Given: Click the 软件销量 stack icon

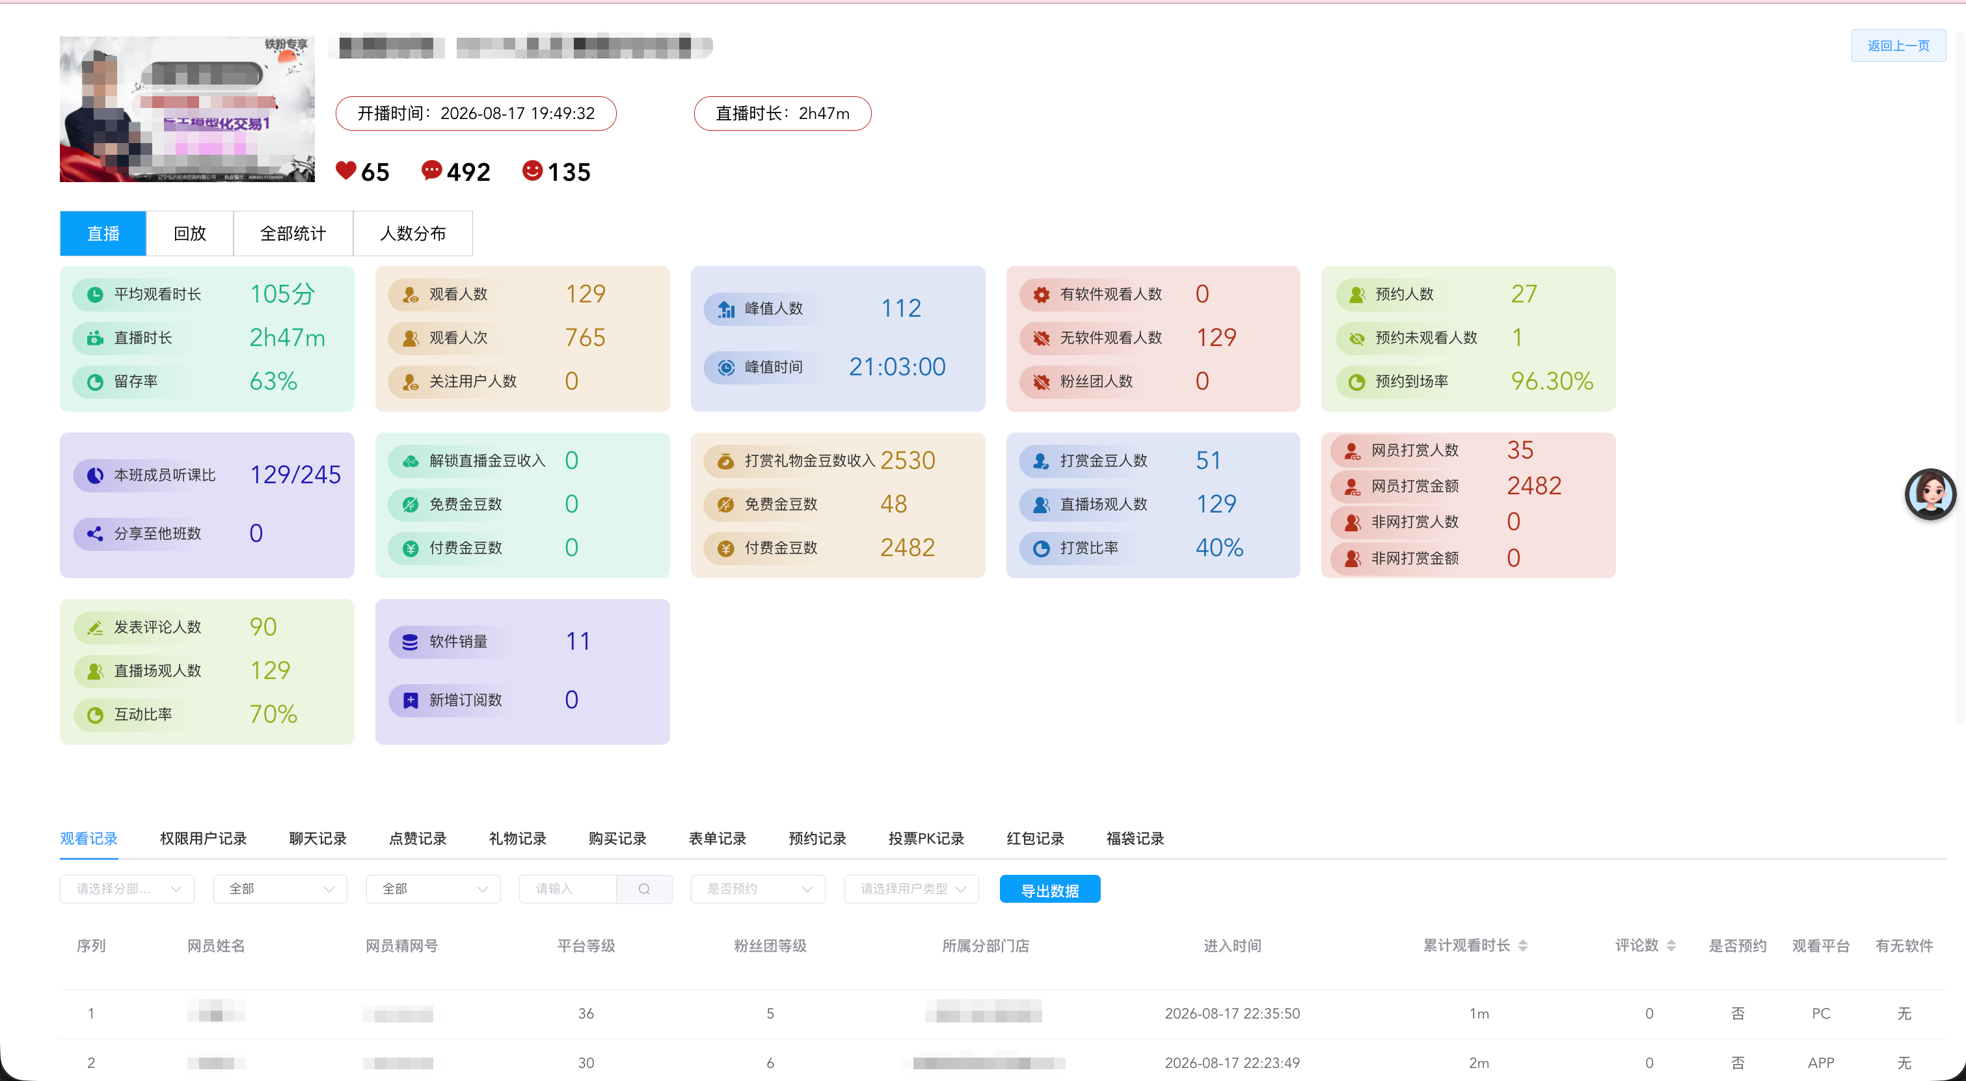Looking at the screenshot, I should click(x=410, y=643).
